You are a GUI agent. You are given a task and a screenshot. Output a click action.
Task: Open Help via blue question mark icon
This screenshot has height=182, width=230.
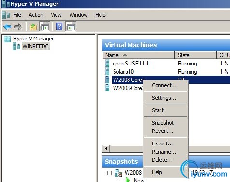[x=59, y=26]
